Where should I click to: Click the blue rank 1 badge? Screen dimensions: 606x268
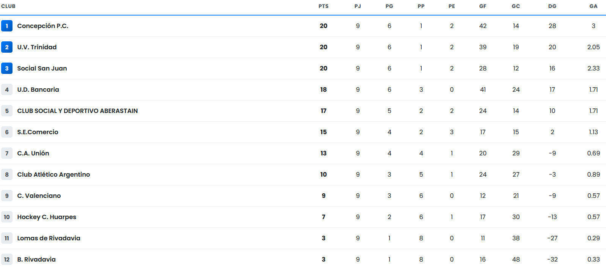(x=7, y=26)
